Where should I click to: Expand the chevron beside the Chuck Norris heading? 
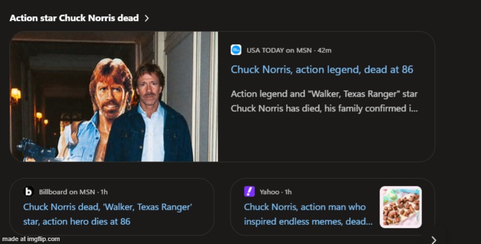pos(147,18)
